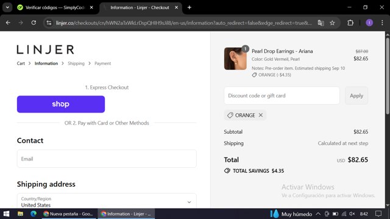Go to Cart breadcrumb
The height and width of the screenshot is (219, 390).
[21, 63]
